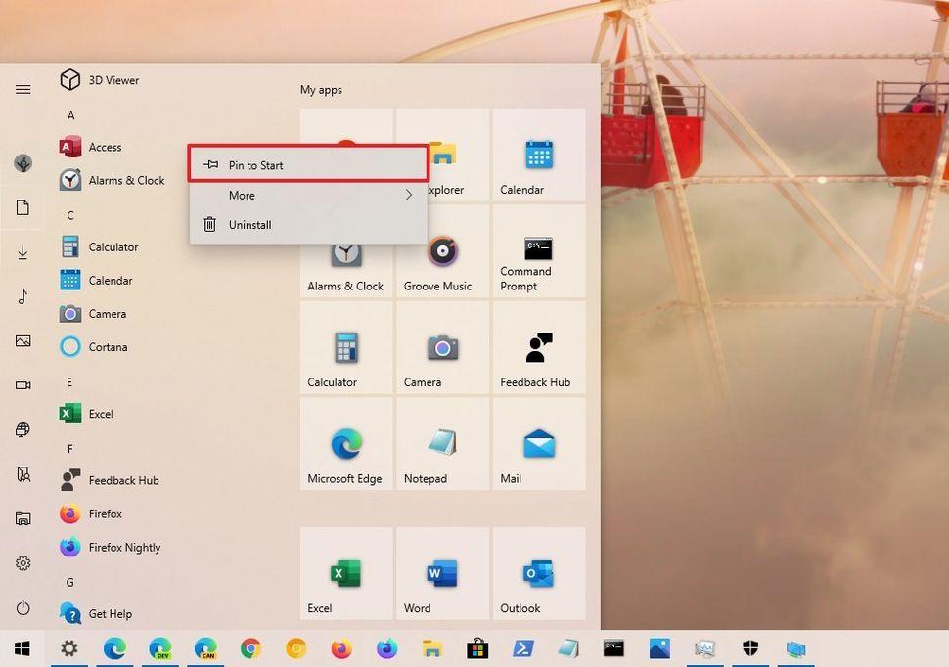The height and width of the screenshot is (667, 949).
Task: Open Videos folder from Start rail
Action: (23, 385)
